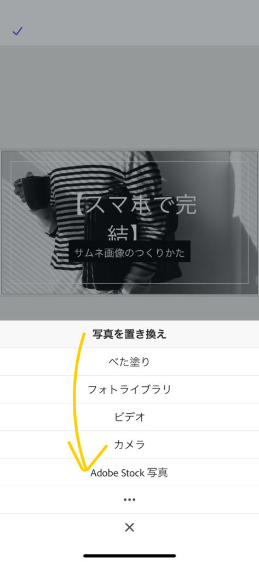Select the サムネ画像のつくりかた subtitle box
Image resolution: width=259 pixels, height=562 pixels.
[x=129, y=252]
